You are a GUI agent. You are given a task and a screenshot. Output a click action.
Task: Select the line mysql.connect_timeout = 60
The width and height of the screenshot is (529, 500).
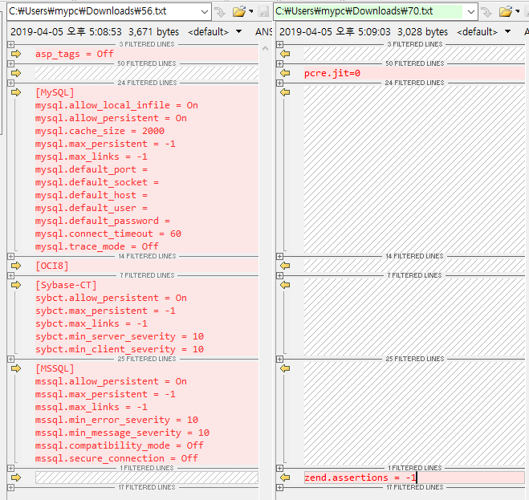tap(108, 234)
